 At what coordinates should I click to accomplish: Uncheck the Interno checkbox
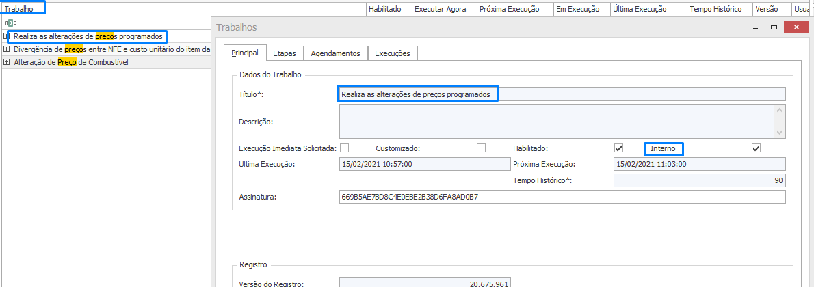pyautogui.click(x=756, y=148)
